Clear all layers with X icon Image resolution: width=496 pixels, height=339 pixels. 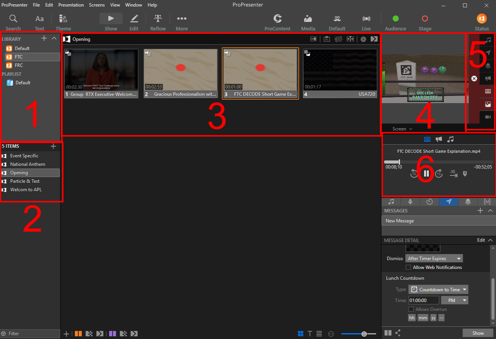(474, 78)
